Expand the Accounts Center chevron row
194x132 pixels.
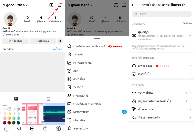162,36
